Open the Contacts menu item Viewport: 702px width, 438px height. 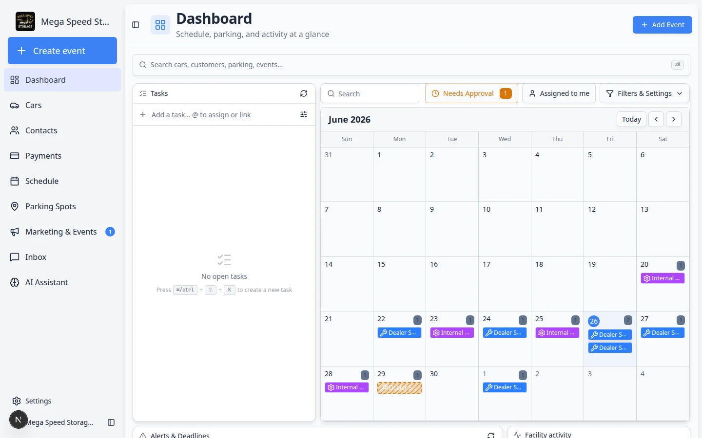click(62, 130)
